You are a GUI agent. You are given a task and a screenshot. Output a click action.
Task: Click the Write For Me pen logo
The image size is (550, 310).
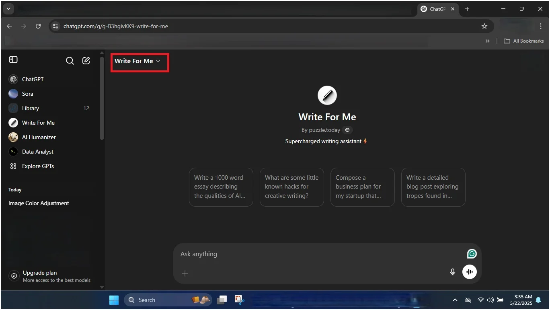pos(327,95)
